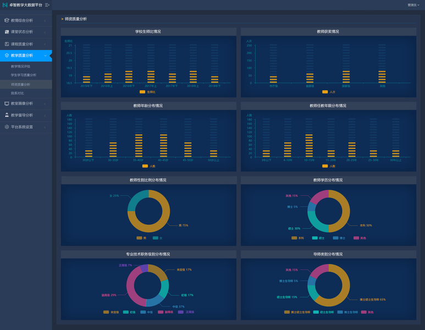
Task: Click the 女 25% slice of gender donut
Action: click(136, 199)
